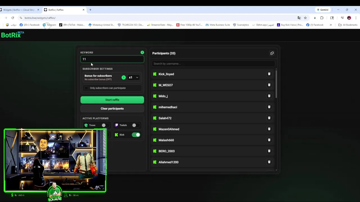The height and width of the screenshot is (202, 360).
Task: Delete Kick_lloyed from participants
Action: 269,74
